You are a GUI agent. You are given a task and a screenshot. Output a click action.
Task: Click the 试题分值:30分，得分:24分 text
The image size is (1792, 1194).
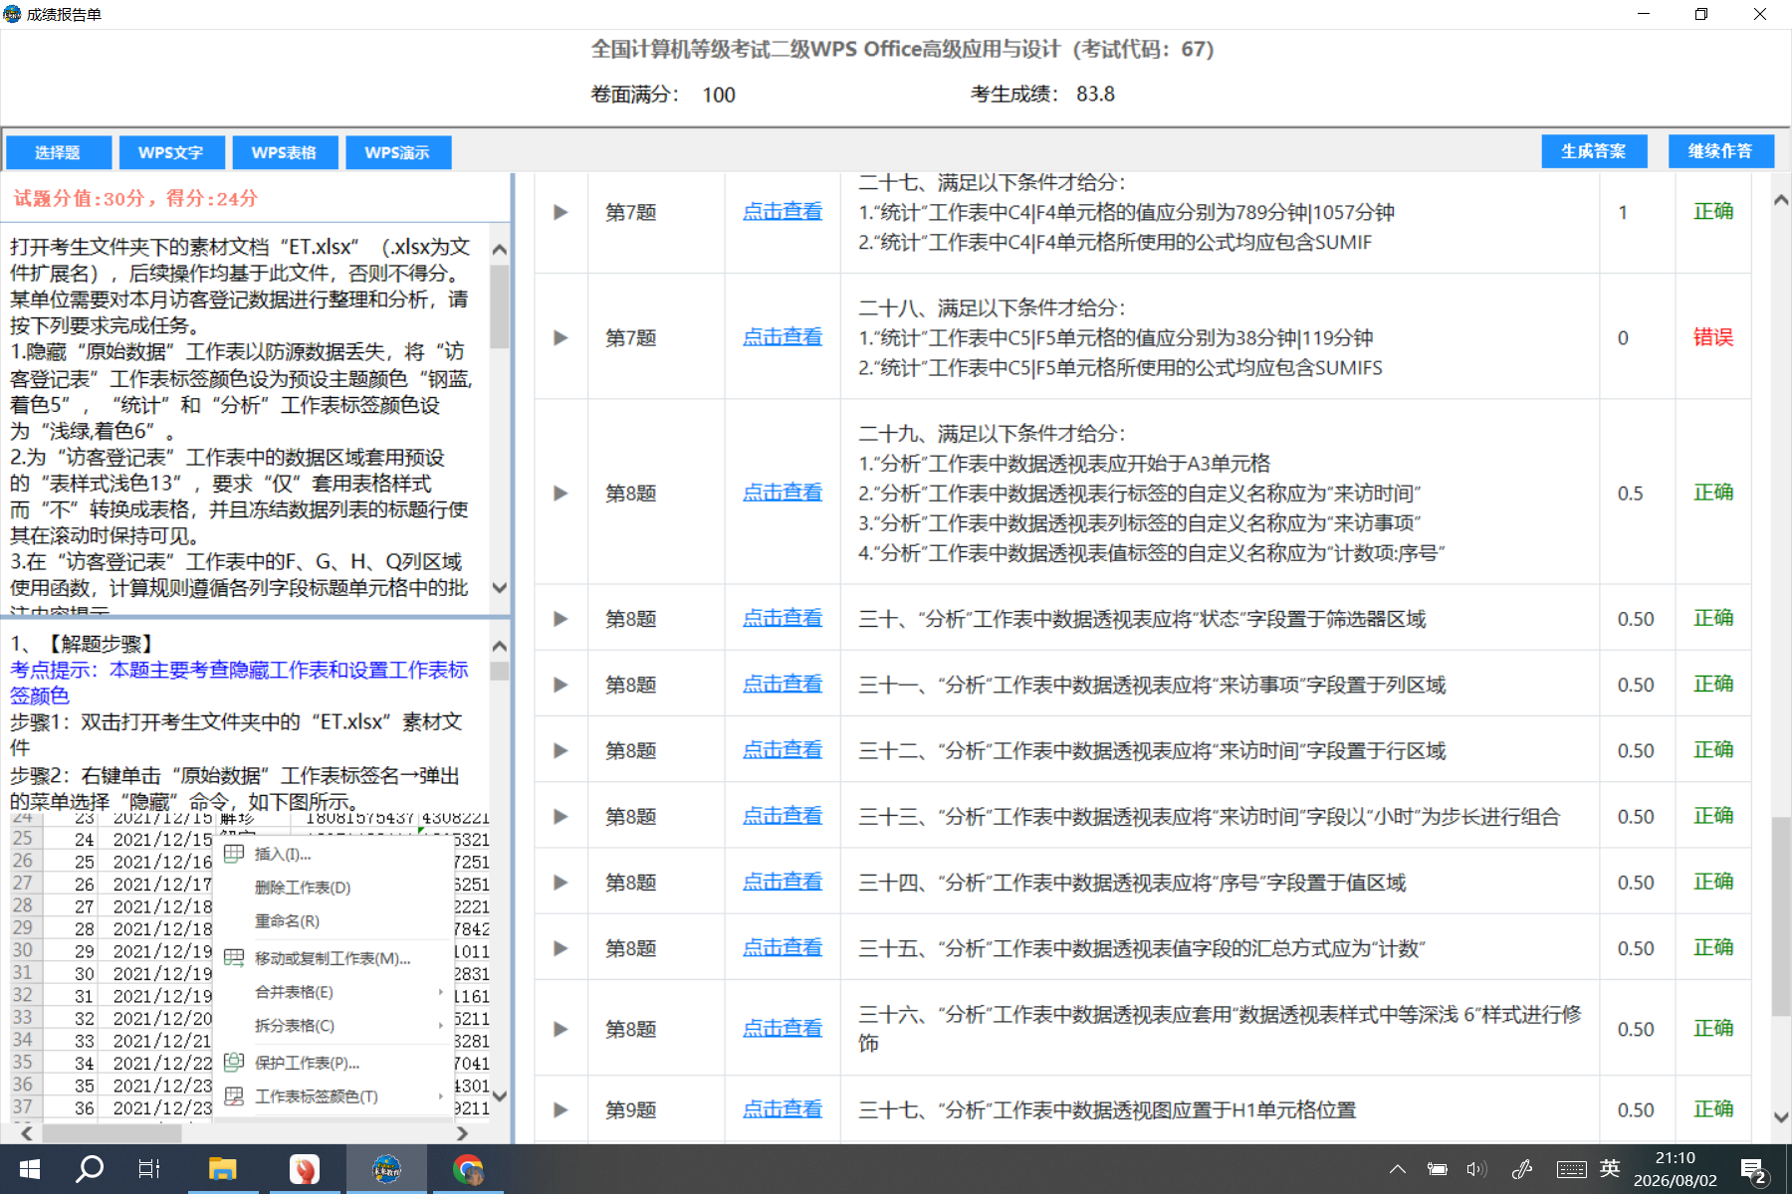(135, 198)
